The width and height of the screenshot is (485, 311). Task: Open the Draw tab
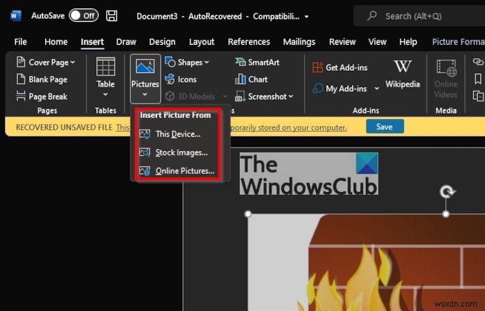pos(126,42)
